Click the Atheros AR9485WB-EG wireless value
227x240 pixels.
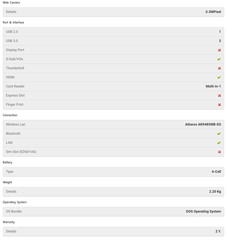coord(203,124)
